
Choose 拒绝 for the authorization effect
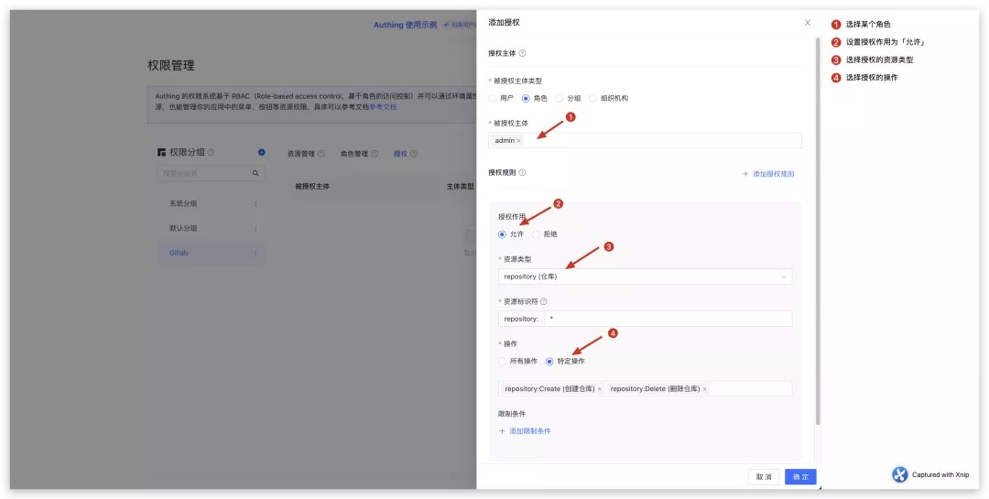click(536, 234)
